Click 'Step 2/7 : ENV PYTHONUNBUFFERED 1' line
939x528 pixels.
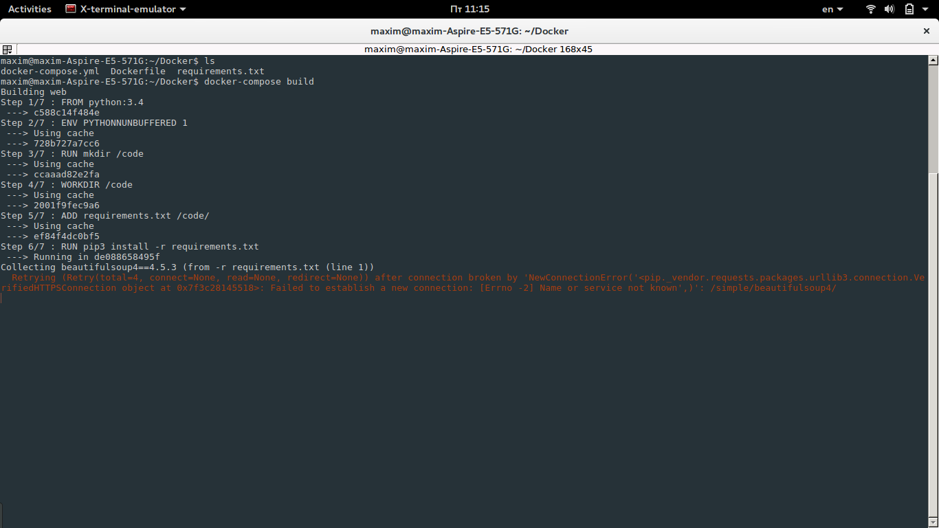click(x=94, y=123)
